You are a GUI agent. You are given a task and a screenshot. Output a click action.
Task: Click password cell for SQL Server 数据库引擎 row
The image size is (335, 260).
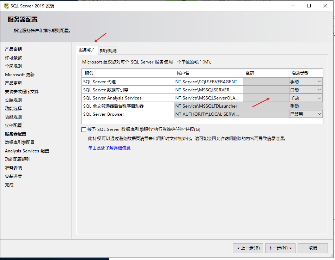click(266, 90)
